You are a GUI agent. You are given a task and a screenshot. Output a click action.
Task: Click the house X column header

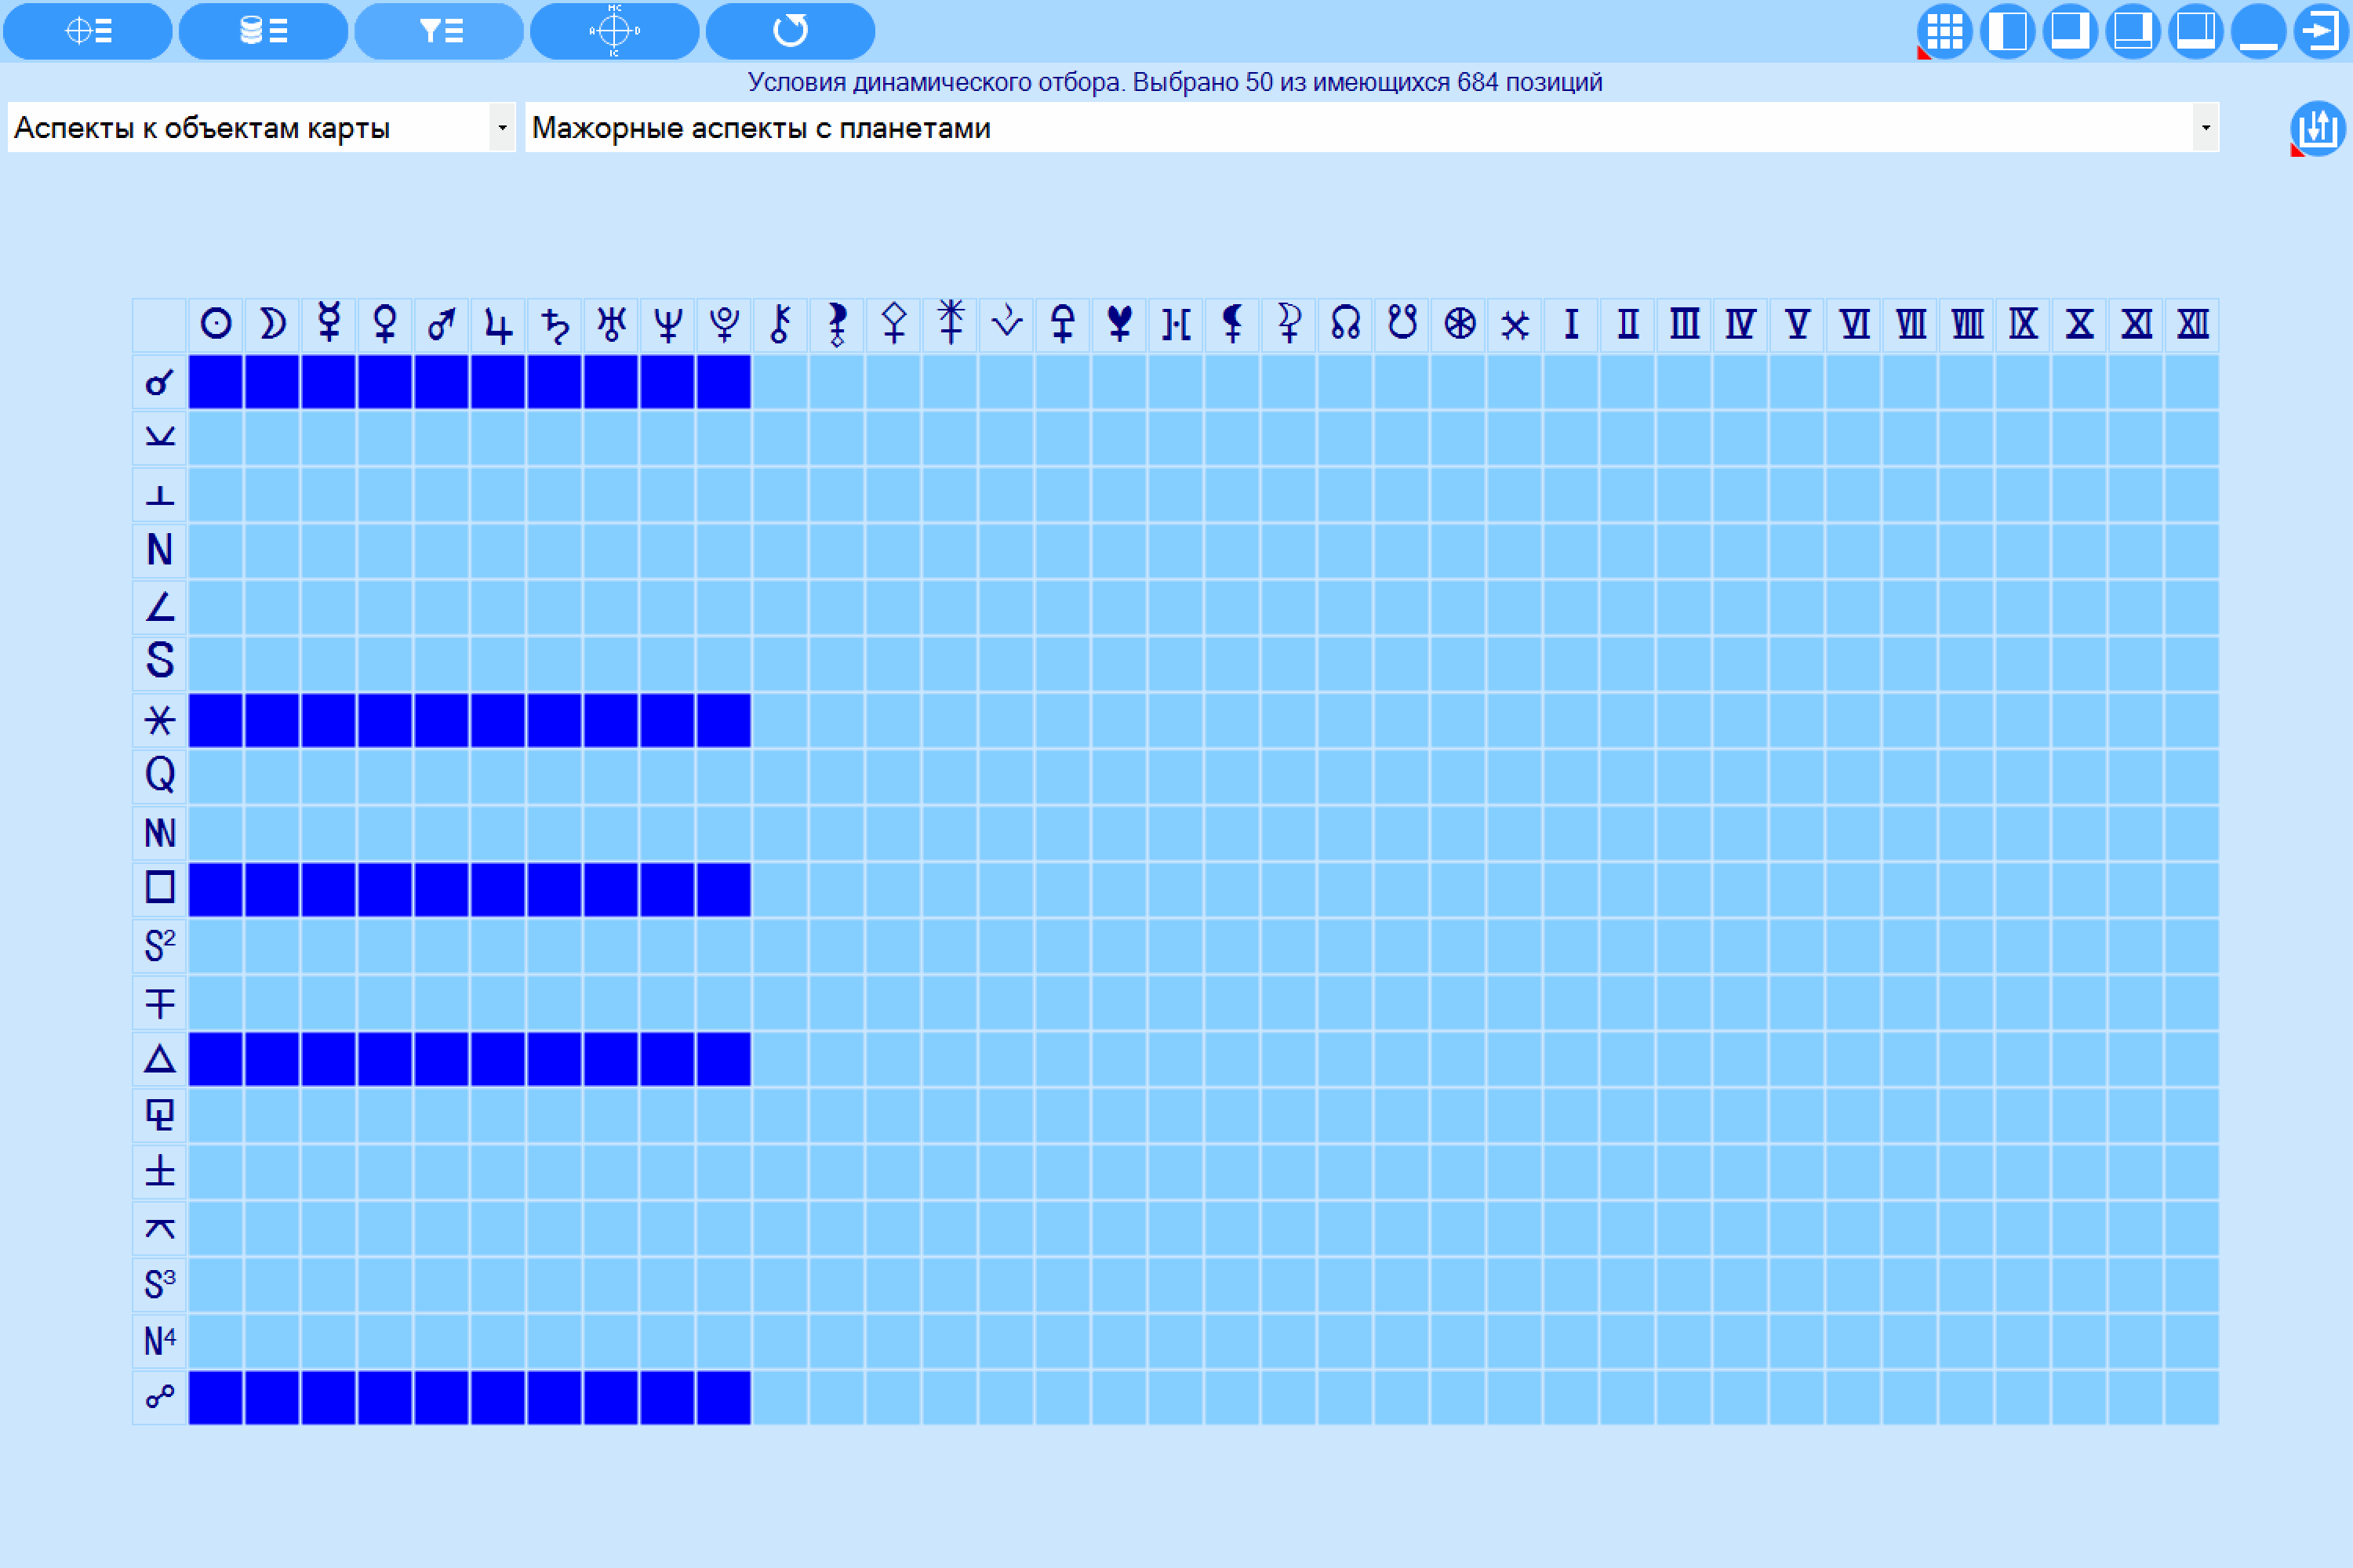click(x=2079, y=325)
